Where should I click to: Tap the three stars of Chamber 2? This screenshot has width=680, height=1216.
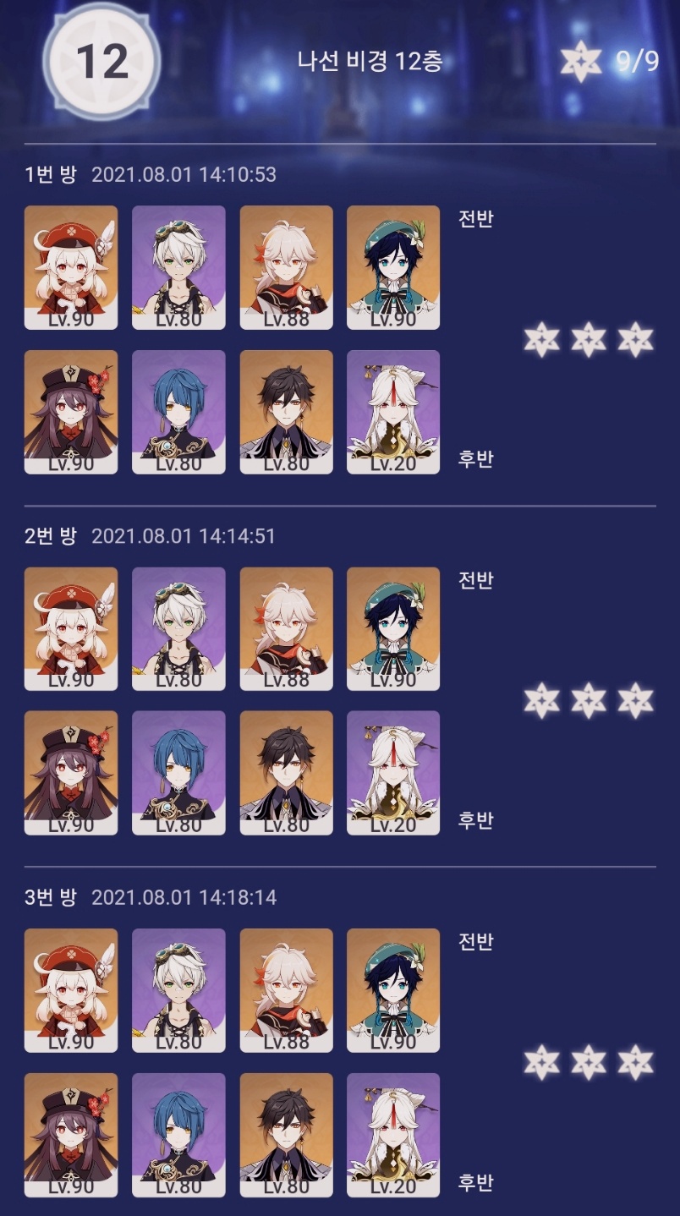tap(589, 700)
